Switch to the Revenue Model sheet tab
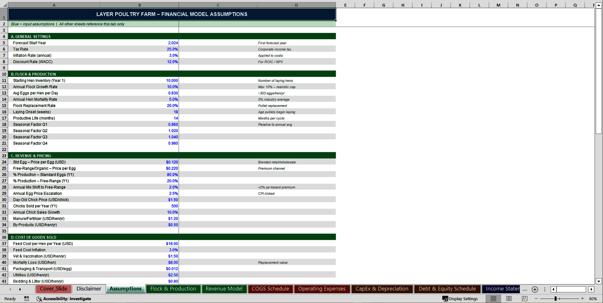Viewport: 603px width, 303px height. coord(224,289)
